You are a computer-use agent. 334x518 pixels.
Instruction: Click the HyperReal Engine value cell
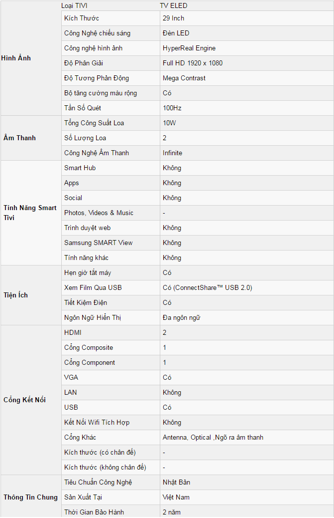point(247,48)
